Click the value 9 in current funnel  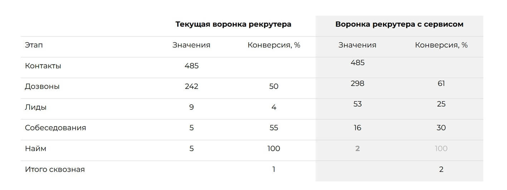[x=191, y=107]
